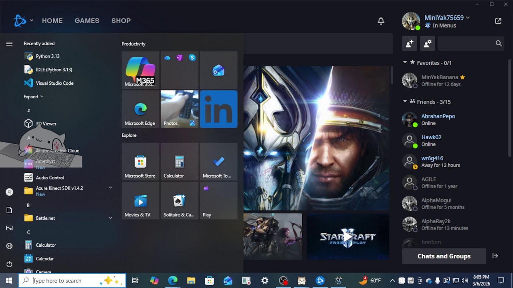
Task: Select offline friend AGILE
Action: click(454, 182)
